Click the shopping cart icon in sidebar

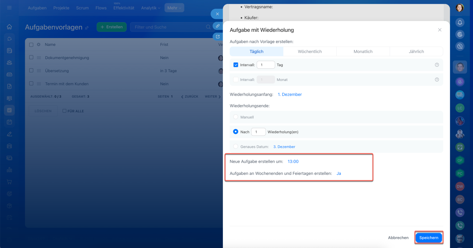click(9, 182)
